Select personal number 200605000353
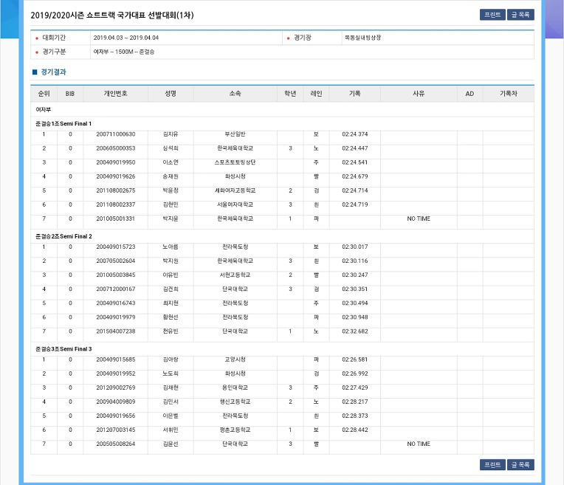The image size is (564, 485). pyautogui.click(x=116, y=148)
